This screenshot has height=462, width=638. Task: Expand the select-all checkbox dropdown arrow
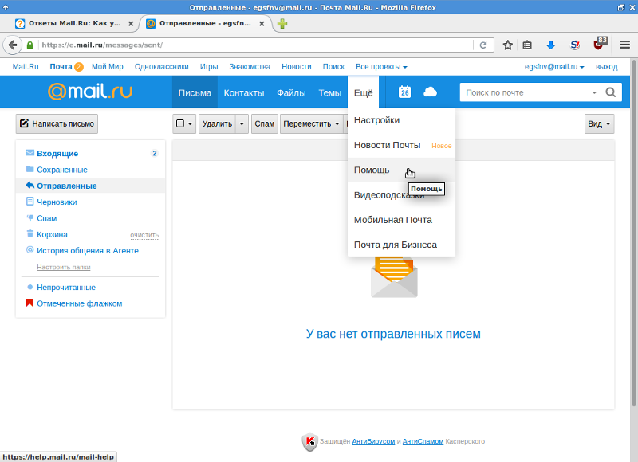[x=190, y=124]
